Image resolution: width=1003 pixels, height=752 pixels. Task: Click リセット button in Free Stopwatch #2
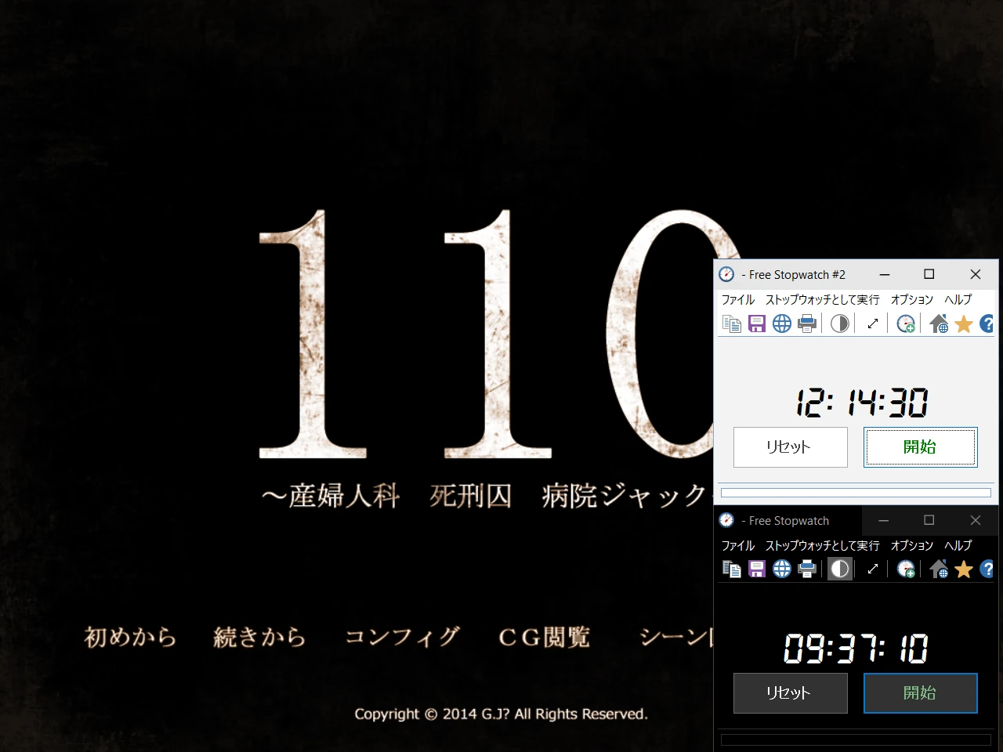[791, 447]
